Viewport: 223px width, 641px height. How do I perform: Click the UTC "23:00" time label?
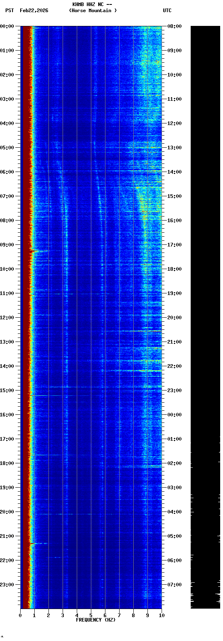click(x=175, y=391)
